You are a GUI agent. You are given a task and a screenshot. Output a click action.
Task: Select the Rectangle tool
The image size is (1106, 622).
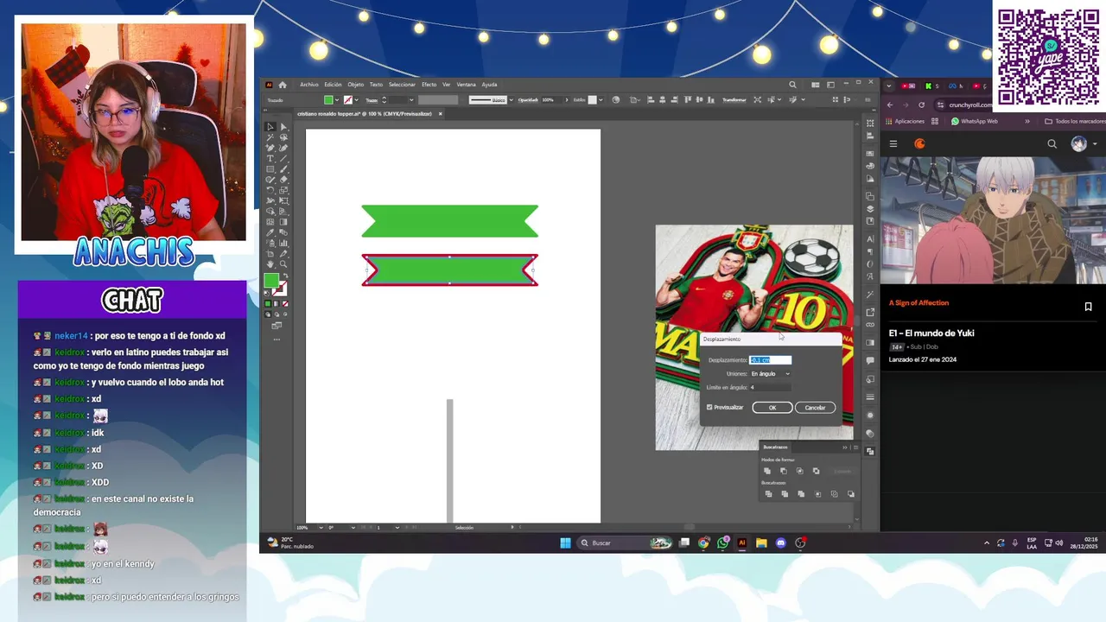(x=270, y=168)
